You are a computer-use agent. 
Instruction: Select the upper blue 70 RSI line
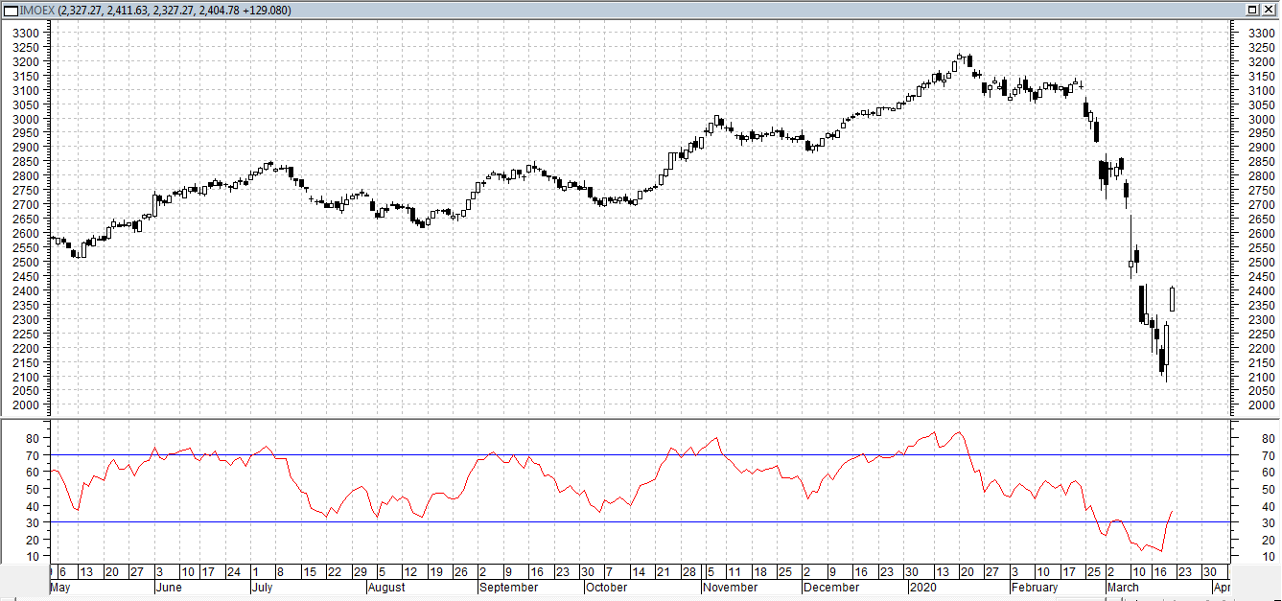tap(640, 454)
